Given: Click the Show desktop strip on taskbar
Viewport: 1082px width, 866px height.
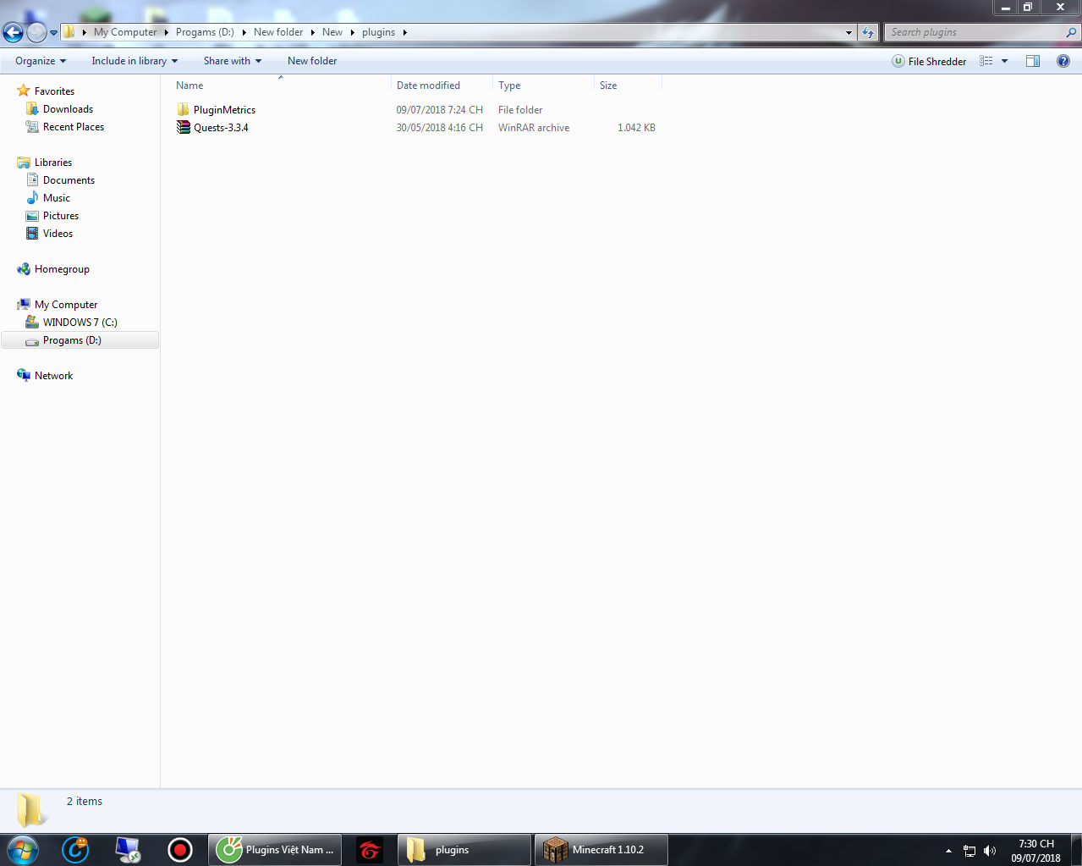Looking at the screenshot, I should [x=1076, y=850].
